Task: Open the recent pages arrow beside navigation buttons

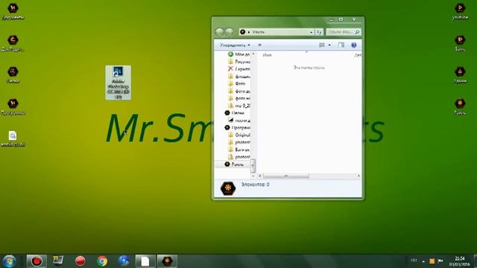Action: (x=236, y=32)
